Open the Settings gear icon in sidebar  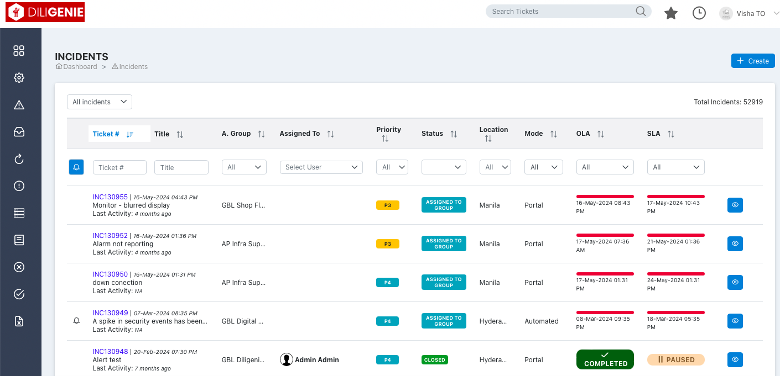click(19, 77)
